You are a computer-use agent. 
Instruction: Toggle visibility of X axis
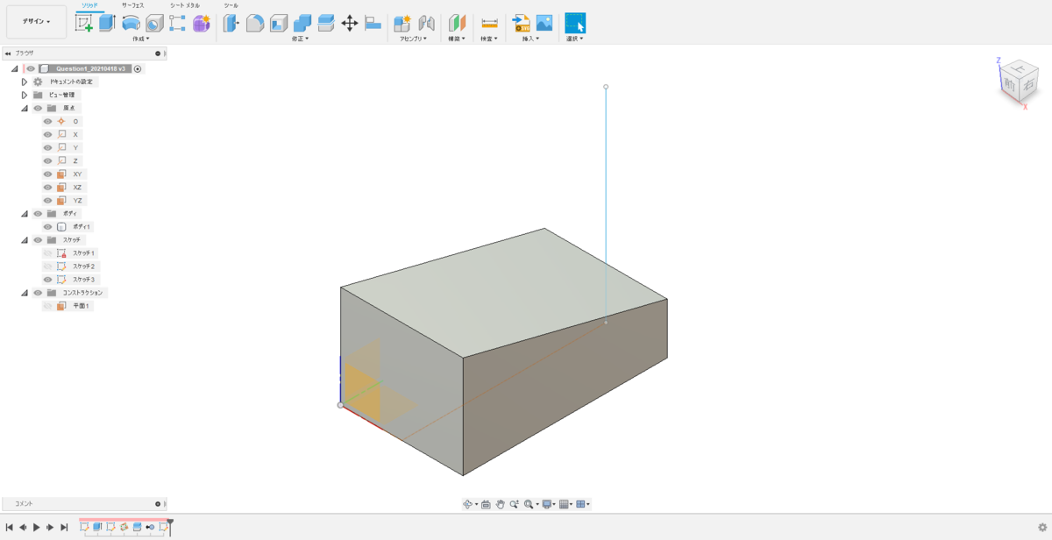(48, 134)
